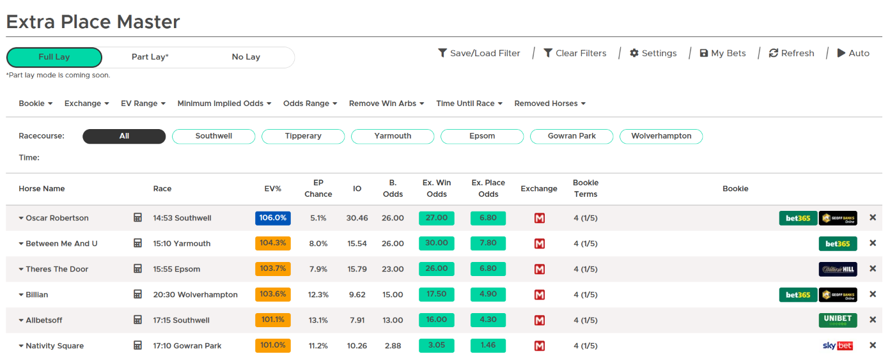Viewport: 890px width, 354px height.
Task: Select Part Lay mode
Action: click(x=150, y=57)
